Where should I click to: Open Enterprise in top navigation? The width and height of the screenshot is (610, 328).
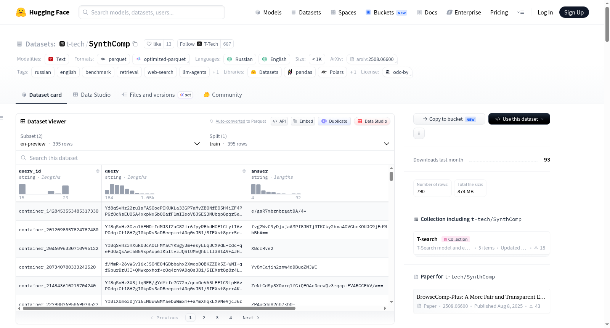pos(464,12)
